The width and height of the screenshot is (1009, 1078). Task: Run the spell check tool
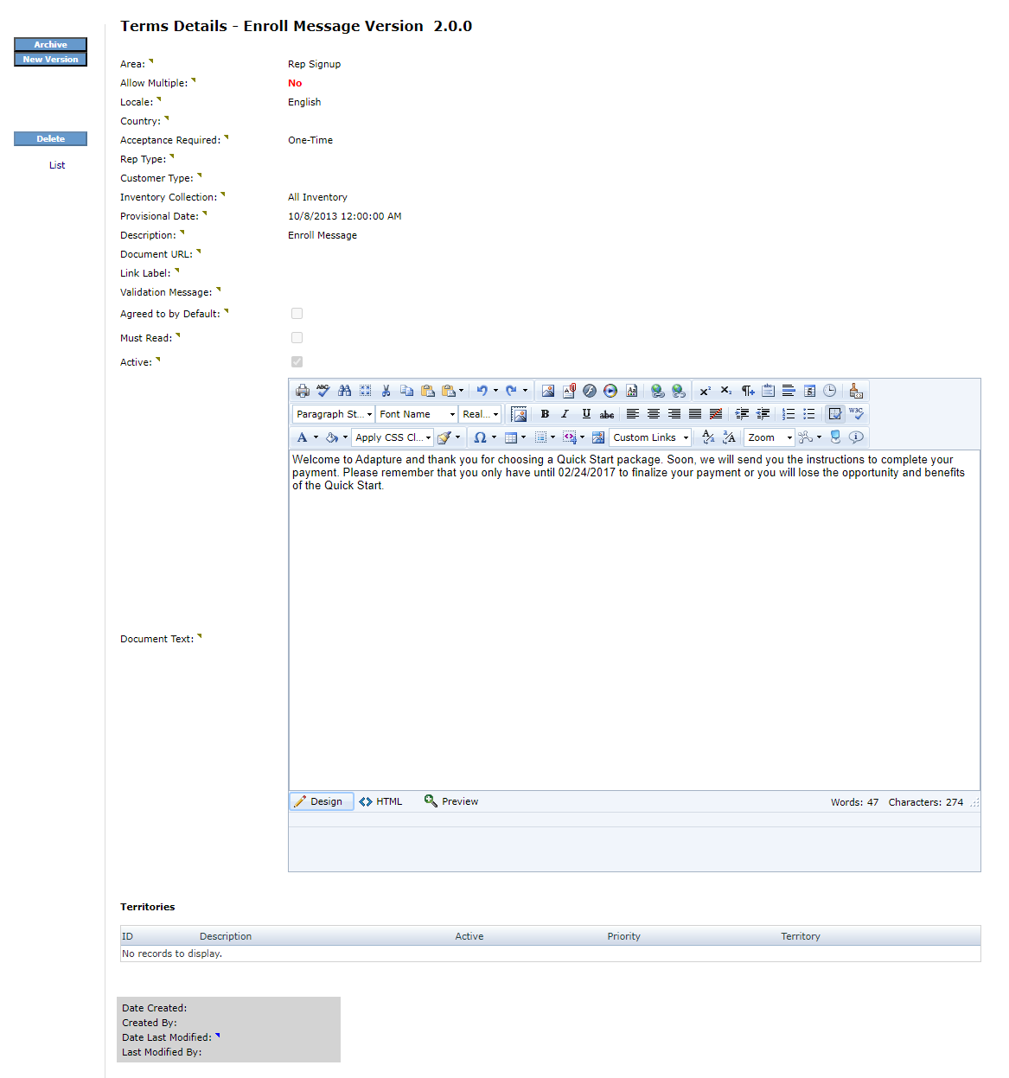[x=323, y=391]
